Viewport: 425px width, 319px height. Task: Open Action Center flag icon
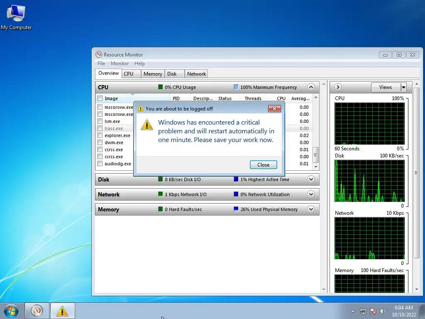(373, 311)
